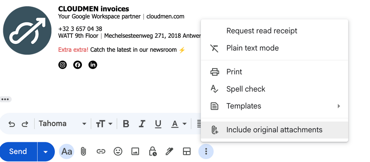Insert a link using the chain icon
This screenshot has width=370, height=162.
[x=101, y=151]
